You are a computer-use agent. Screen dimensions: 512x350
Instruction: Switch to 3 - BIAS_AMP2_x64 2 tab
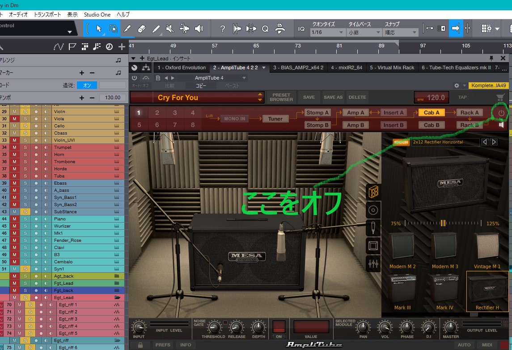click(298, 67)
